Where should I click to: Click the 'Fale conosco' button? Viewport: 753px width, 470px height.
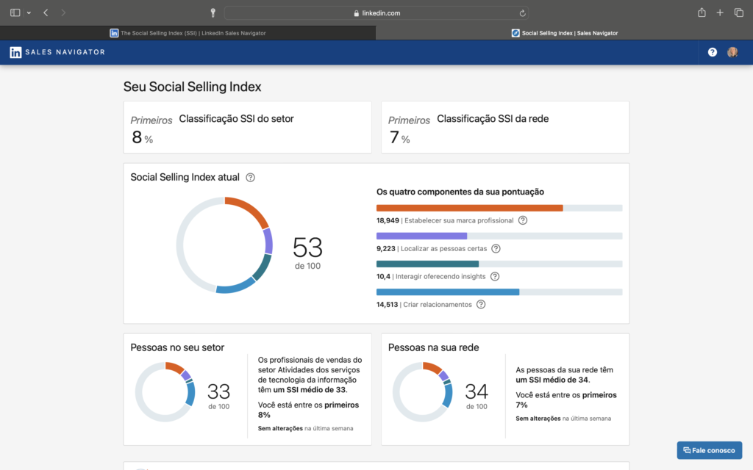710,450
